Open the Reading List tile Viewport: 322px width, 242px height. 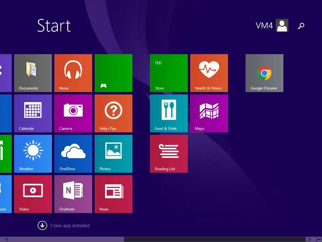[x=169, y=154]
